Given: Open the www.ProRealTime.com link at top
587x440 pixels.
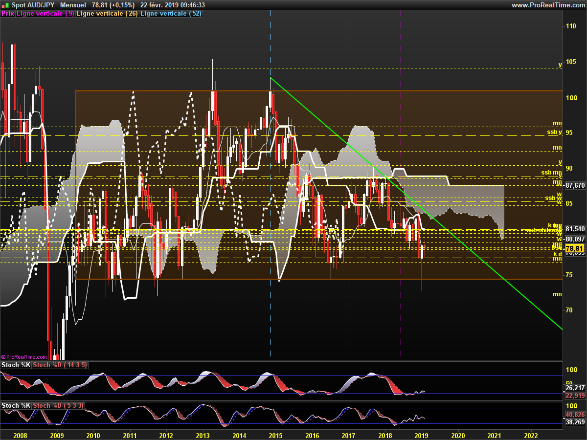Looking at the screenshot, I should (548, 5).
